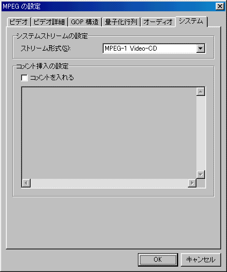Click the システム tab
This screenshot has width=227, height=272.
191,22
